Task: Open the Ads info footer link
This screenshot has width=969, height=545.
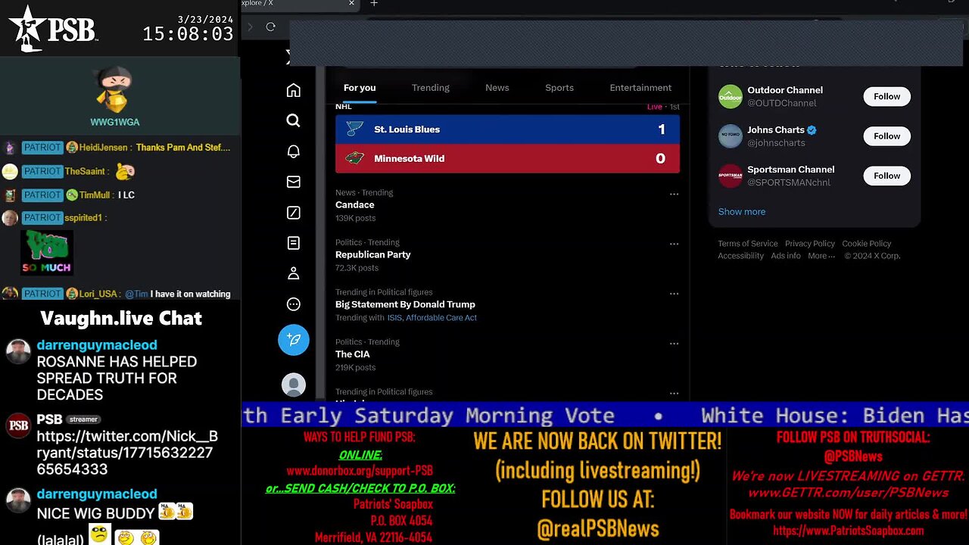Action: click(786, 256)
